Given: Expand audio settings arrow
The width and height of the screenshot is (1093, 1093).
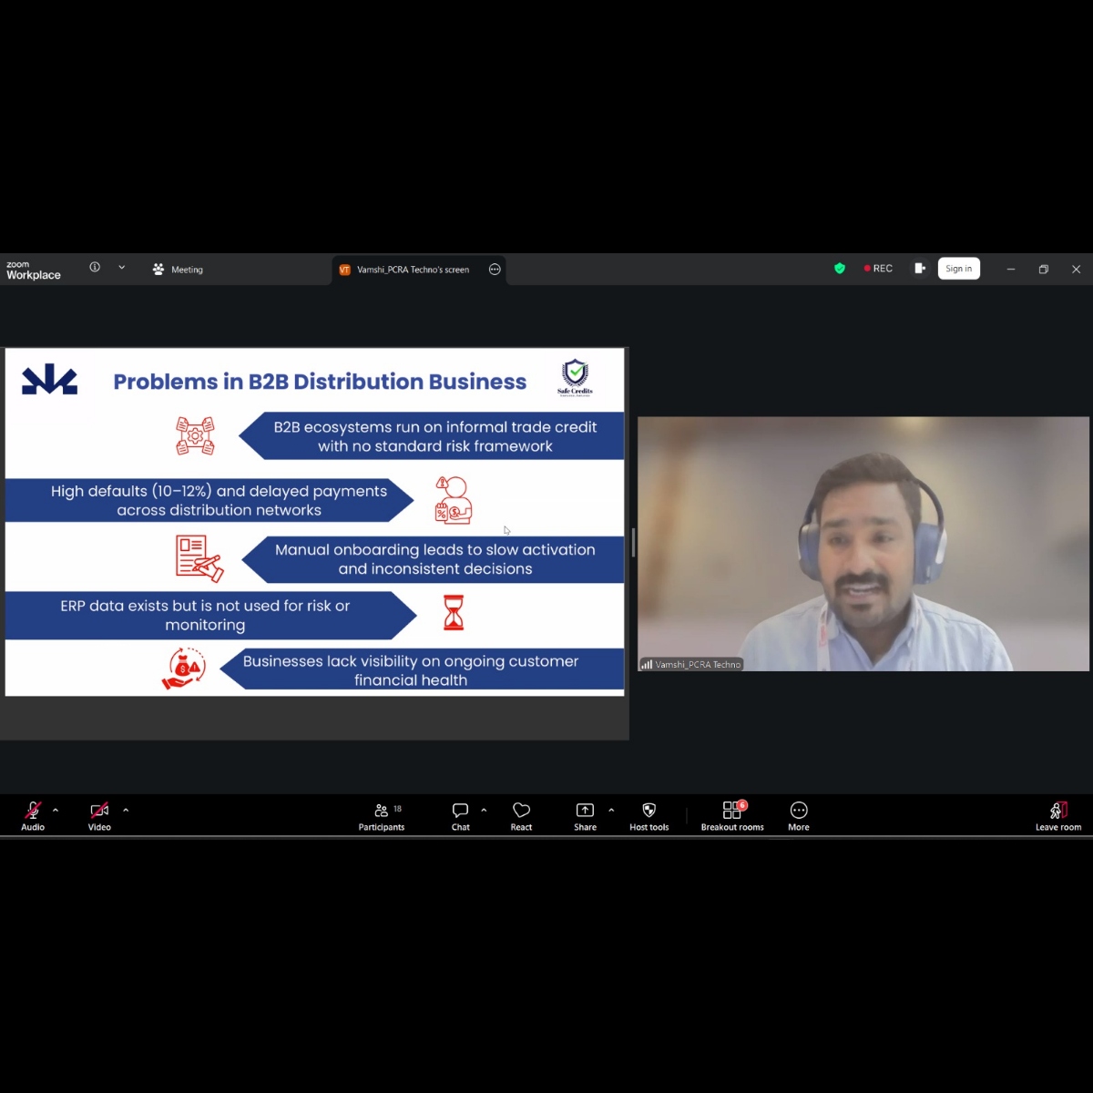Looking at the screenshot, I should 56,810.
